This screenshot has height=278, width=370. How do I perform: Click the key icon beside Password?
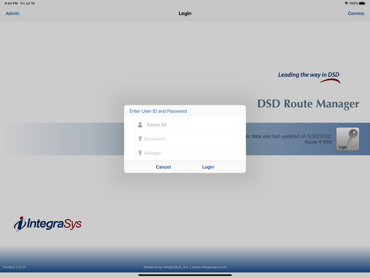coord(140,139)
